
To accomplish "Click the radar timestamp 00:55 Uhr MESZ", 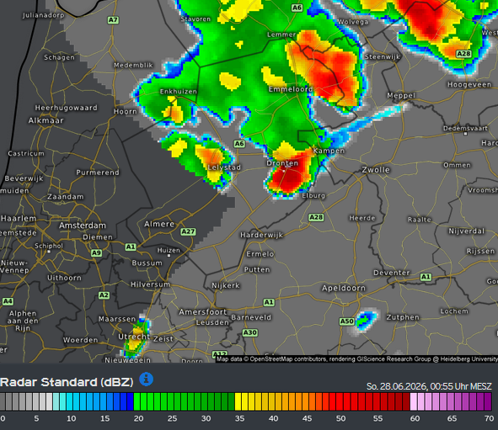I will click(461, 386).
